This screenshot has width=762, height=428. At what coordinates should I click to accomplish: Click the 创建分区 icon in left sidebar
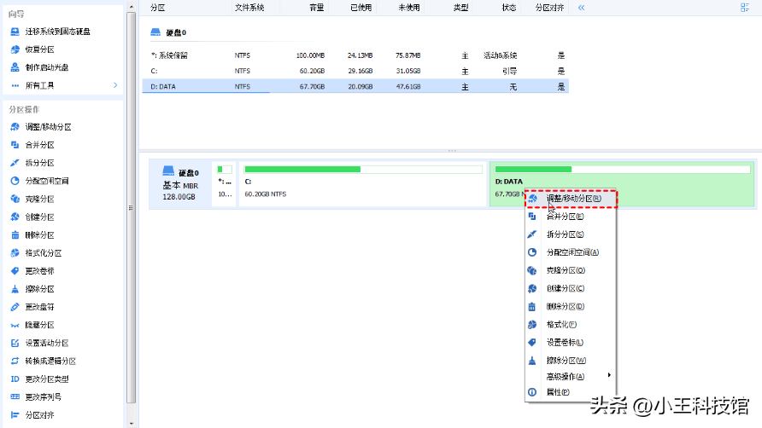15,217
